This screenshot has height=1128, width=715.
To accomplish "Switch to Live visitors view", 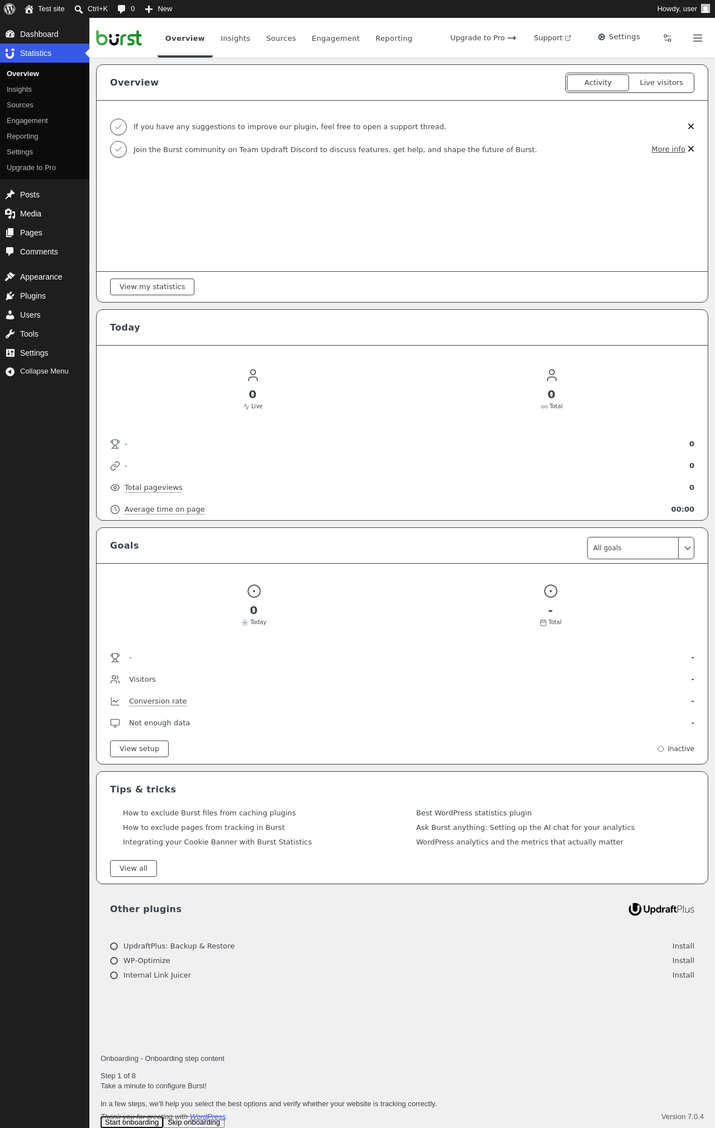I will pos(661,83).
